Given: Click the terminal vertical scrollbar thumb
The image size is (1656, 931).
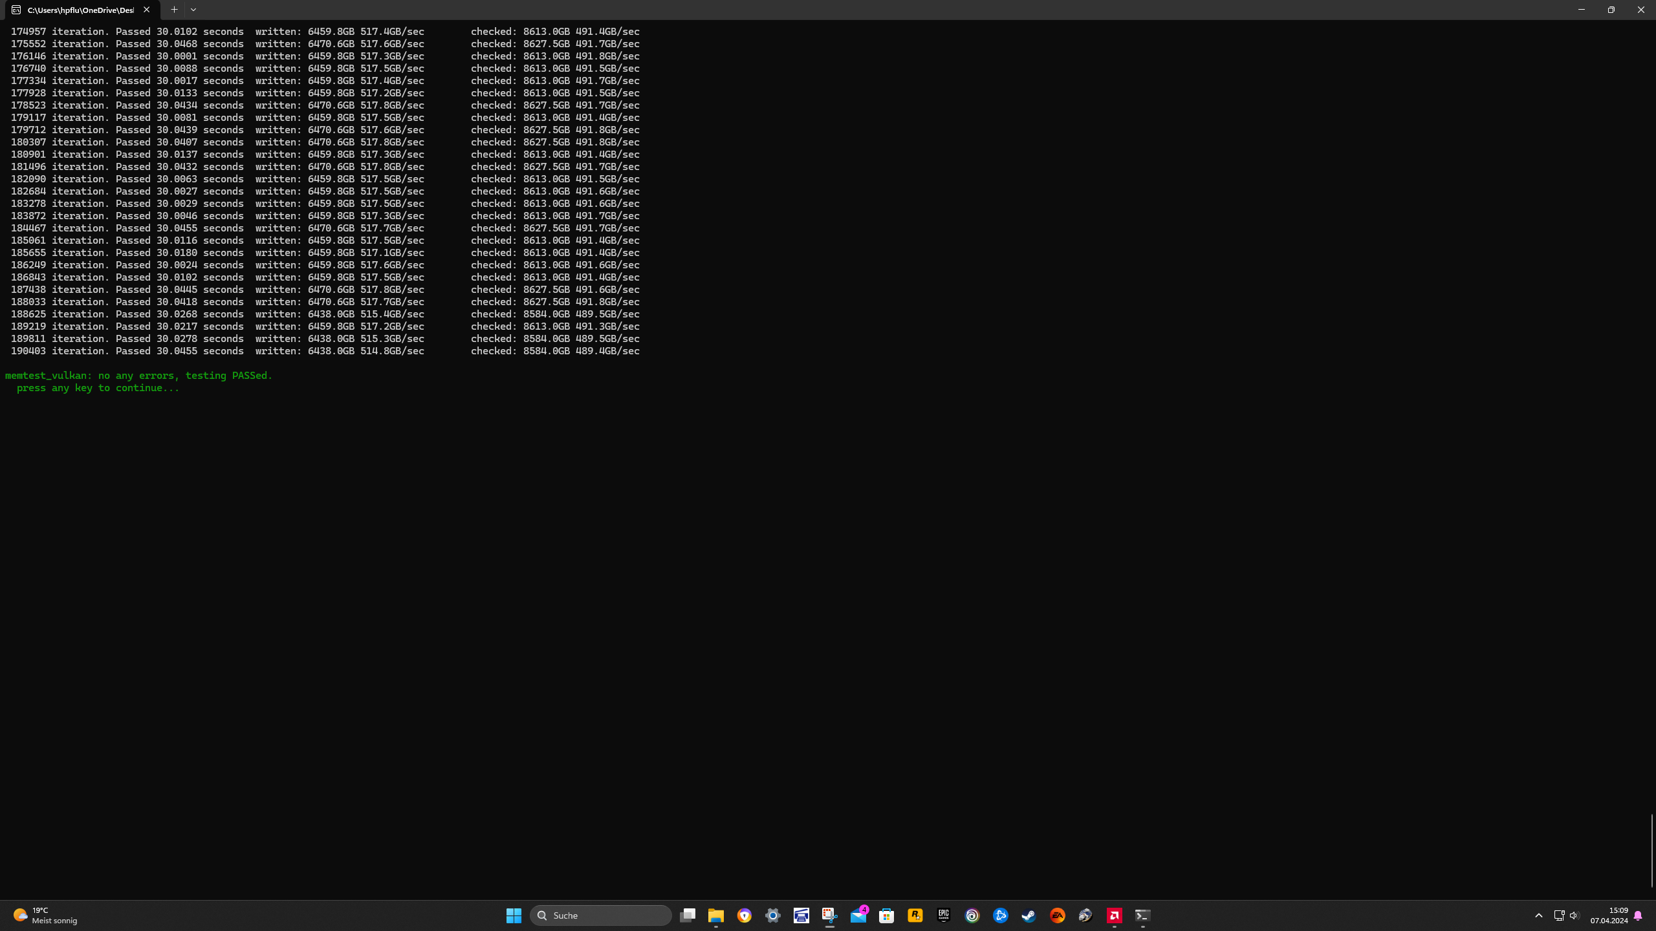Looking at the screenshot, I should [x=1651, y=850].
